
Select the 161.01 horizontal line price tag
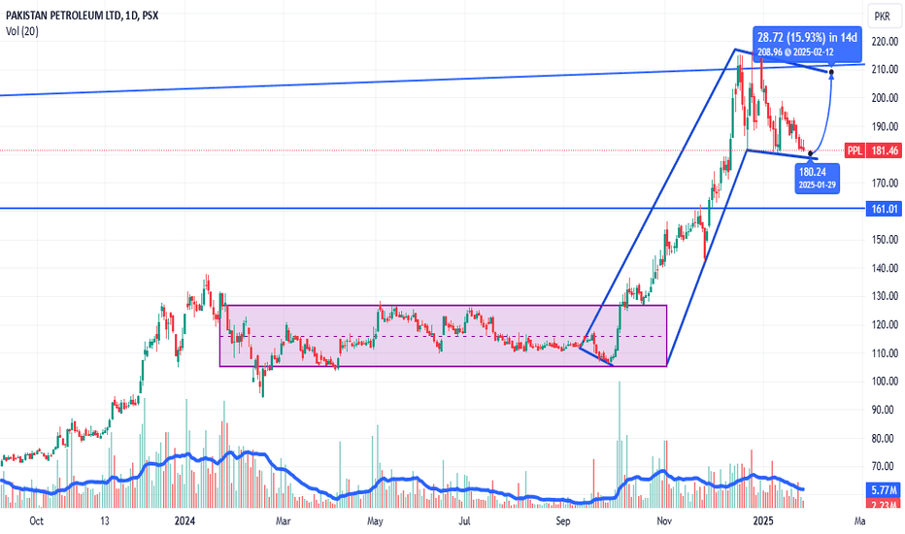883,209
